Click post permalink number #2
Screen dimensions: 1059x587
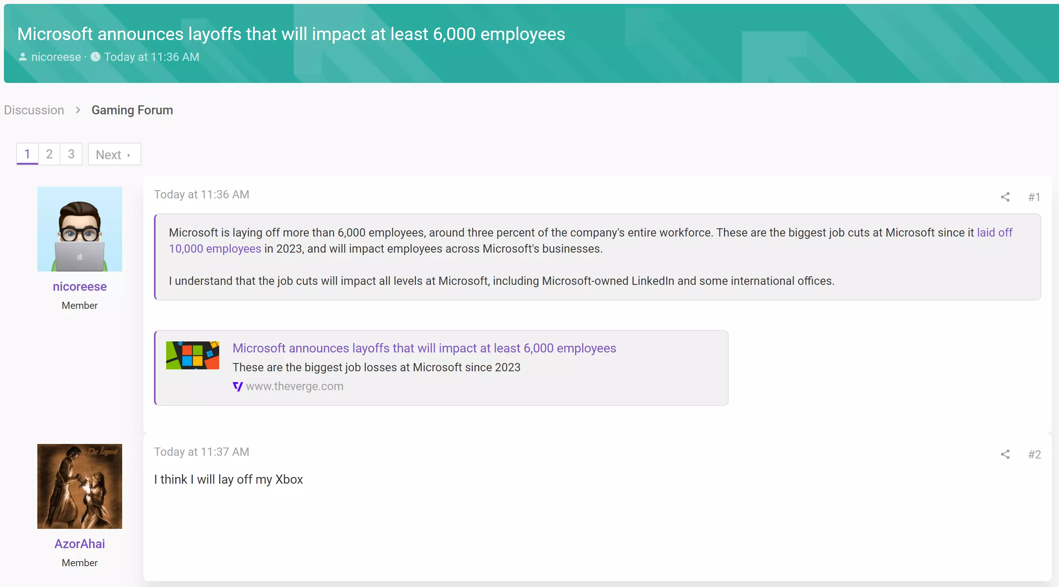point(1034,455)
